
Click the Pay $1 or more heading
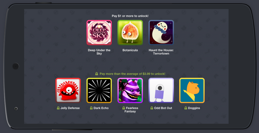130,16
